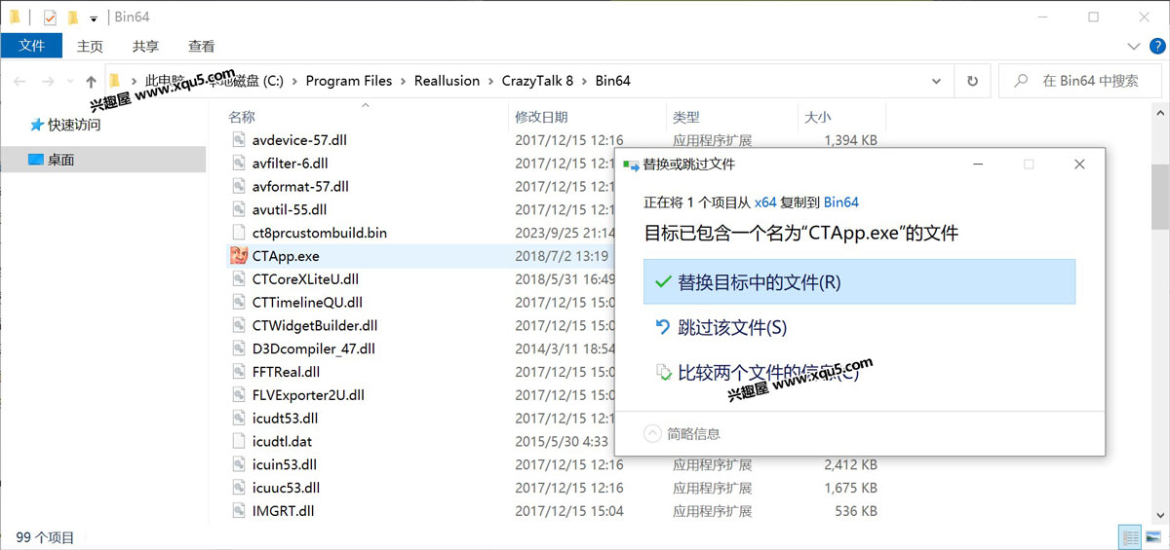The image size is (1170, 550).
Task: Select the FFTReal.dll file
Action: pyautogui.click(x=286, y=372)
